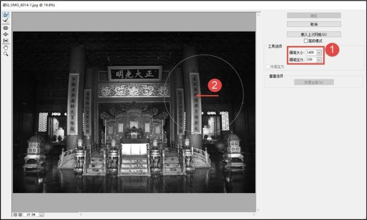Click the vertical scrollbar down arrow
367x220 pixels.
[x=258, y=210]
